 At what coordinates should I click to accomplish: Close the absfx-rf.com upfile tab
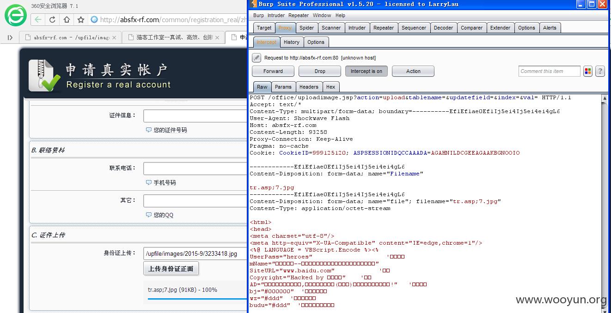[114, 37]
